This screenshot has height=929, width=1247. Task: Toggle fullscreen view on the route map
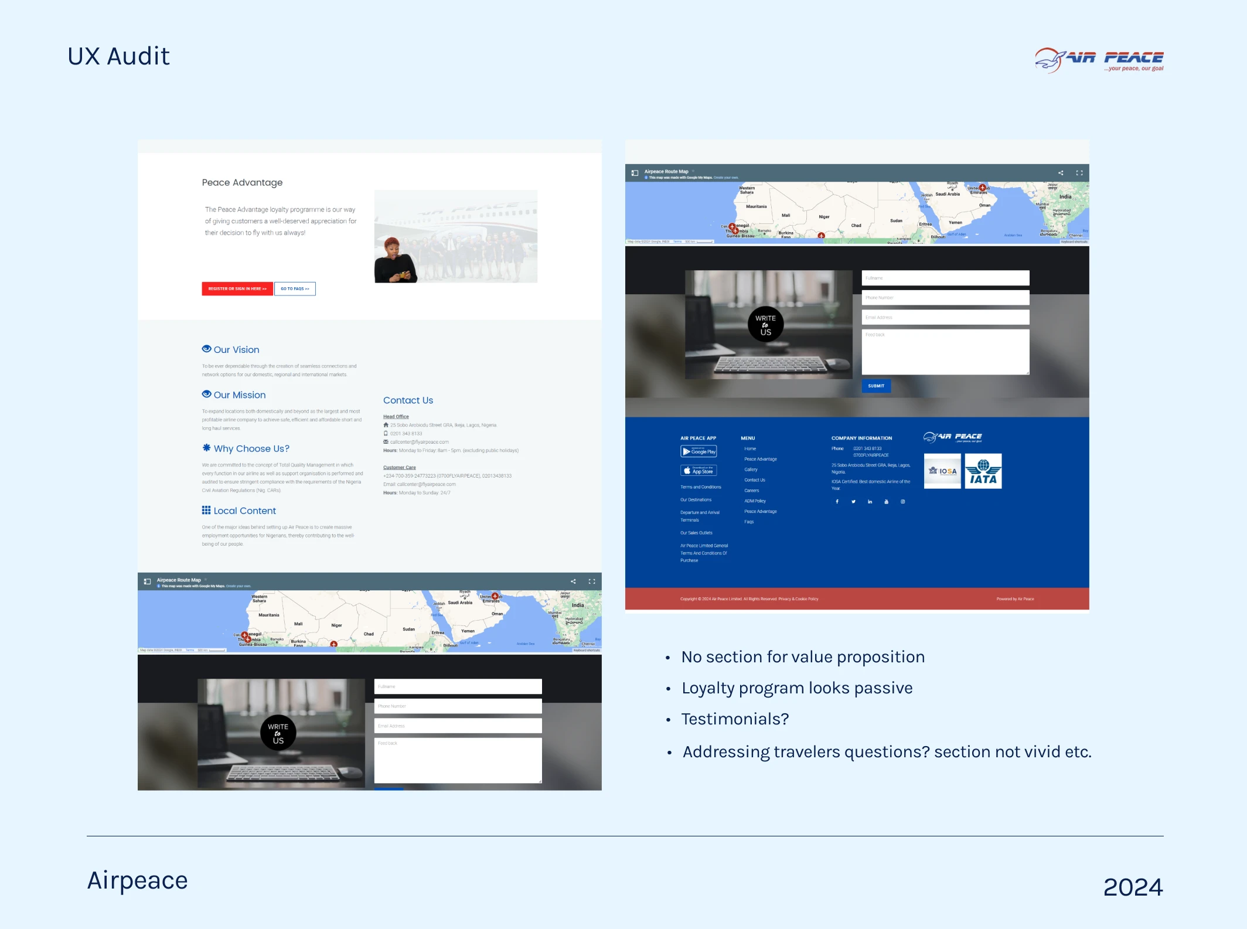[1080, 172]
